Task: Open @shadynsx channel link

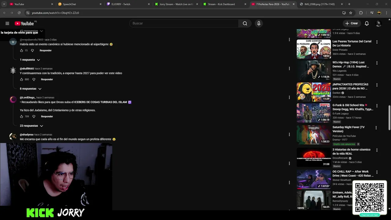Action: (27, 135)
